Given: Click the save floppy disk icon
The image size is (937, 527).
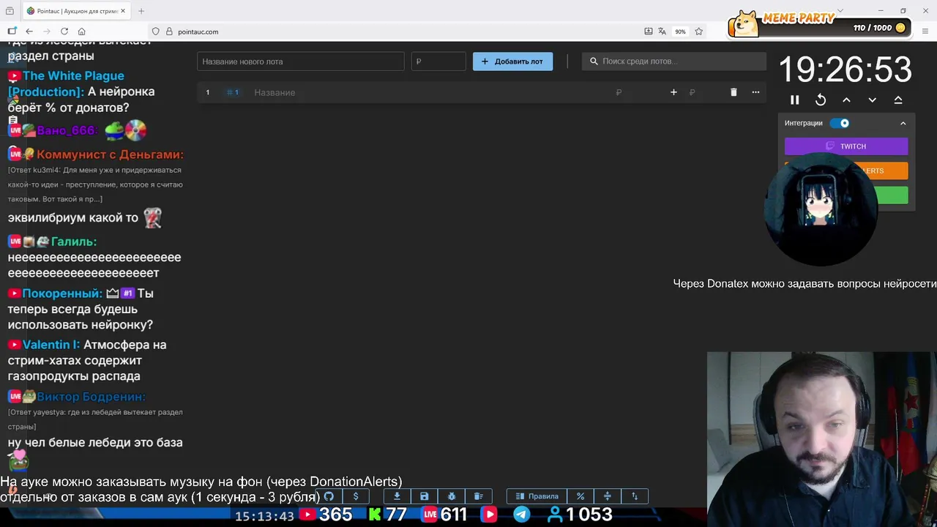Looking at the screenshot, I should (424, 496).
